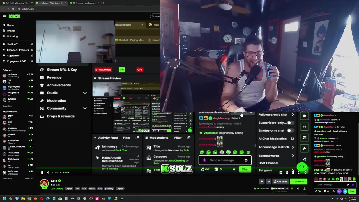Go to Home in the Kick sidebar
Image resolution: width=359 pixels, height=202 pixels.
pyautogui.click(x=10, y=25)
